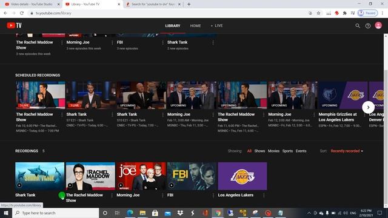Bookmark this page with the star icon

[x=318, y=13]
